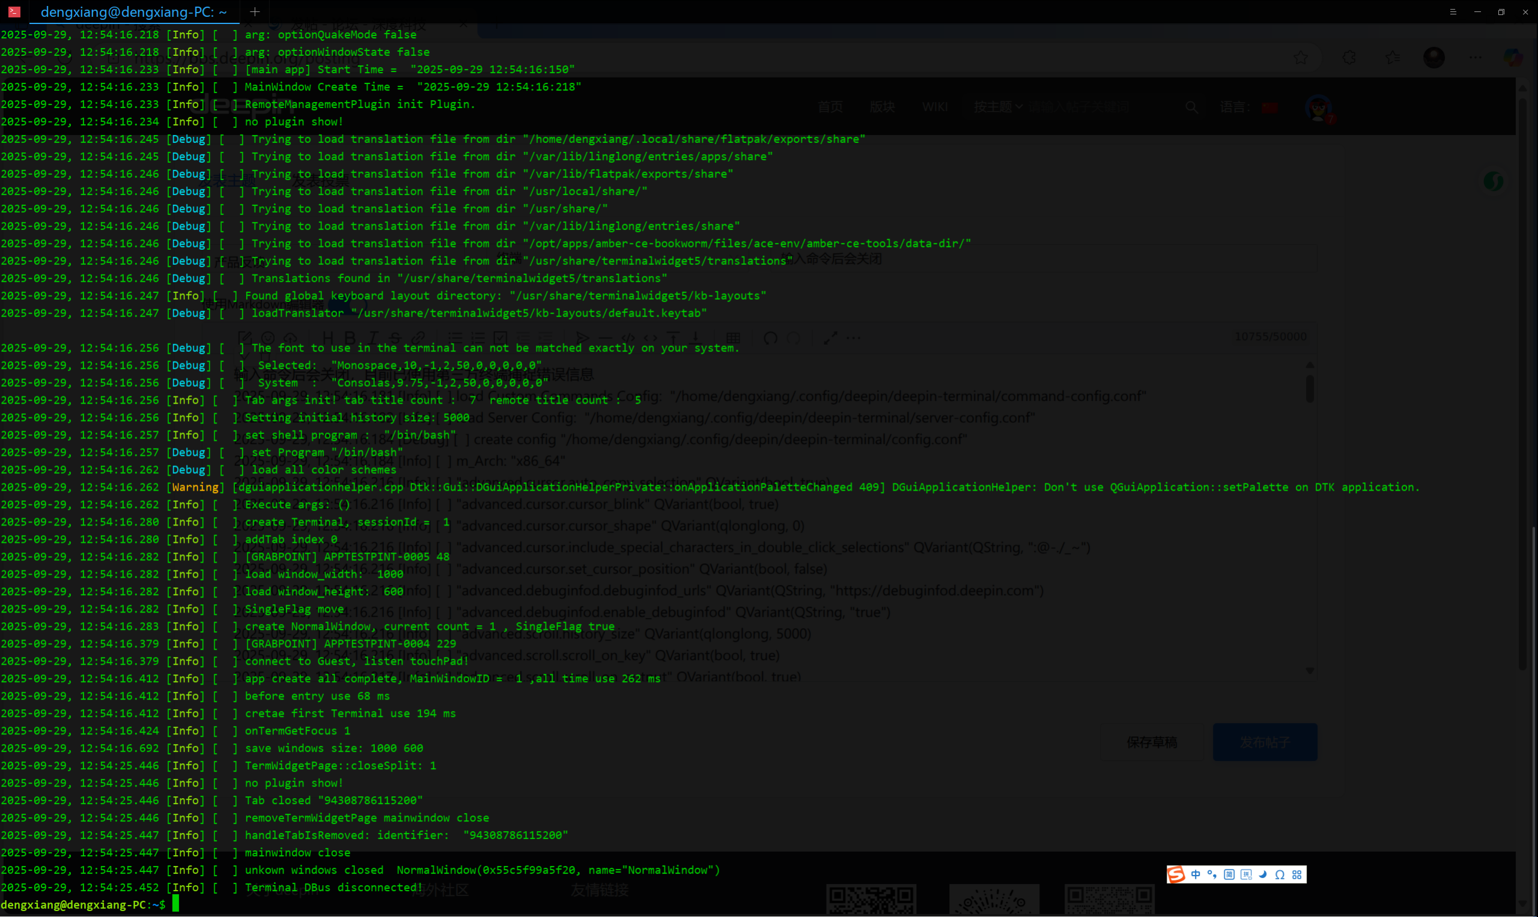Click 保存草稿 save draft button
Screen dimensions: 1538x917
(x=1152, y=742)
